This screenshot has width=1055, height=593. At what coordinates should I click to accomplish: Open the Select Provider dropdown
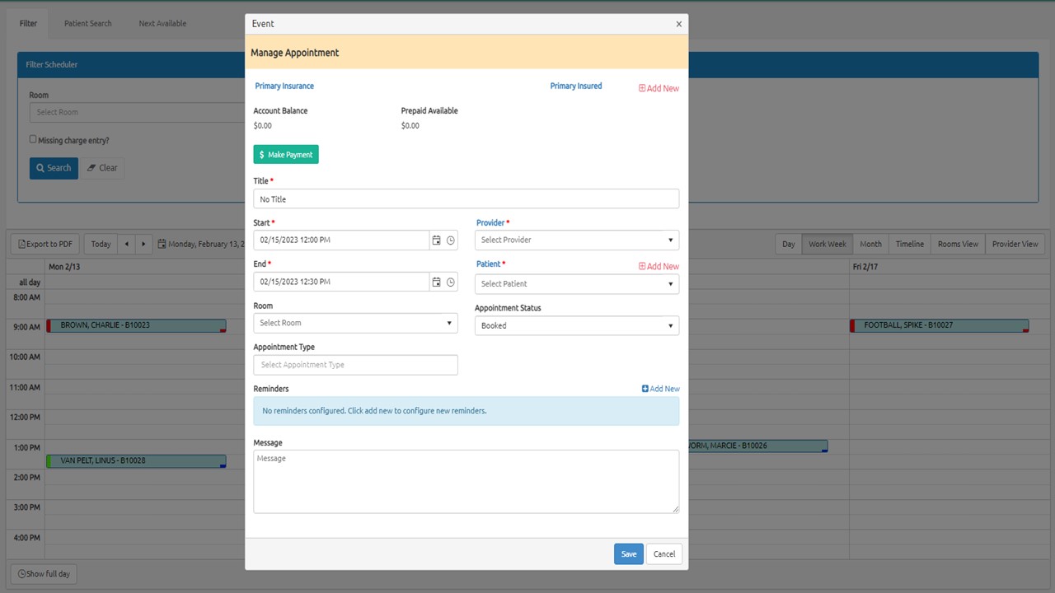(x=576, y=240)
